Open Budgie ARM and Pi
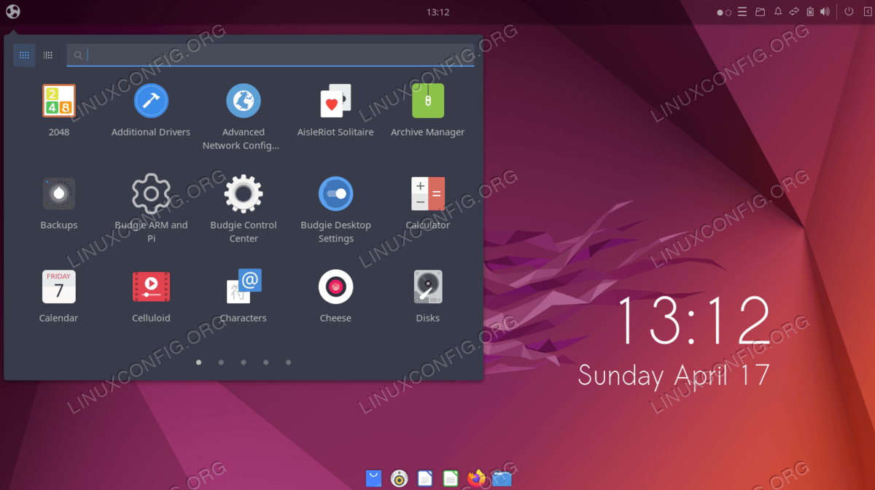This screenshot has height=490, width=875. [151, 210]
